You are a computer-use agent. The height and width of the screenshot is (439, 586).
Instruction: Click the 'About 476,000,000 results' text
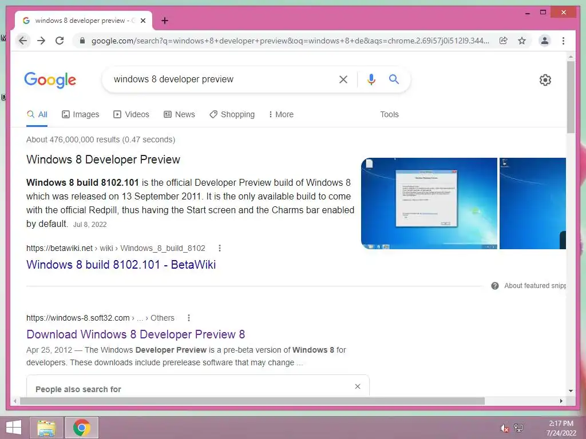[101, 139]
